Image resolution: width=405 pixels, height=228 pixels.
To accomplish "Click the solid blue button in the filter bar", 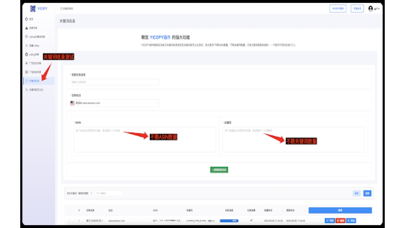I will point(367,193).
